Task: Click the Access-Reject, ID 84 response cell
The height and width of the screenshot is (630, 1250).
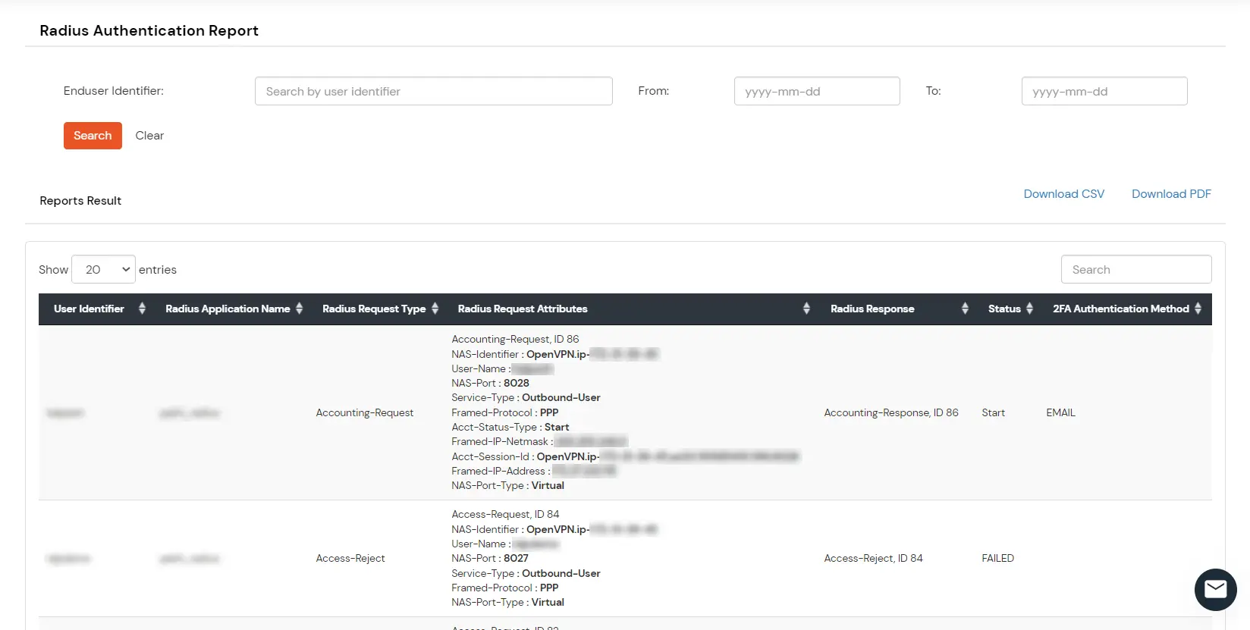Action: click(x=873, y=558)
